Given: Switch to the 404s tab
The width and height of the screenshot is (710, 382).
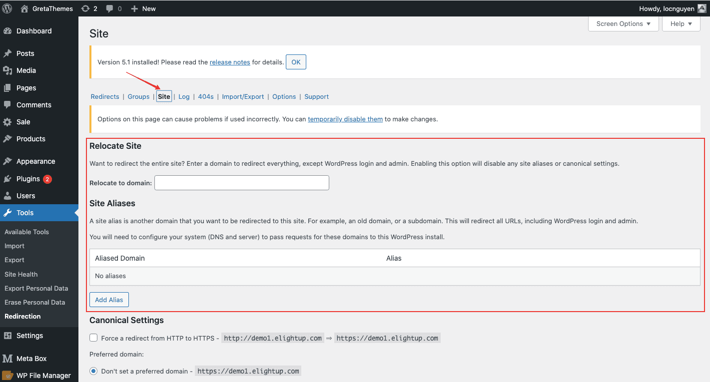Looking at the screenshot, I should pos(206,97).
